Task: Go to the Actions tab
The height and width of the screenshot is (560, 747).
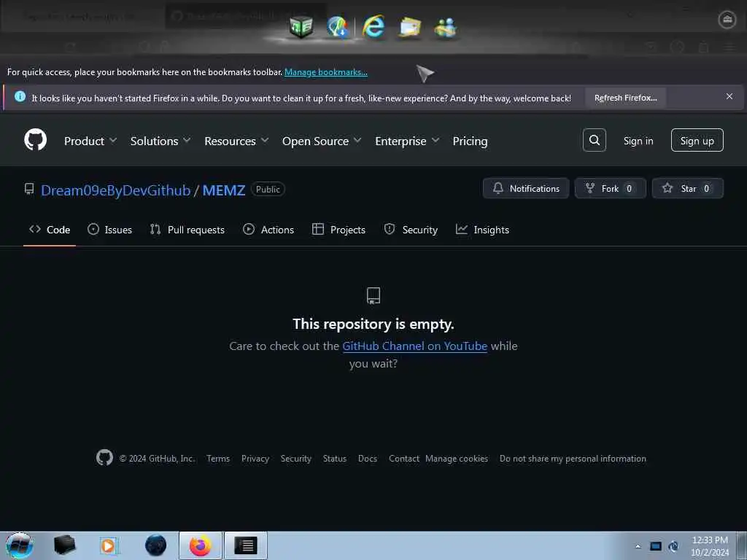Action: coord(268,230)
